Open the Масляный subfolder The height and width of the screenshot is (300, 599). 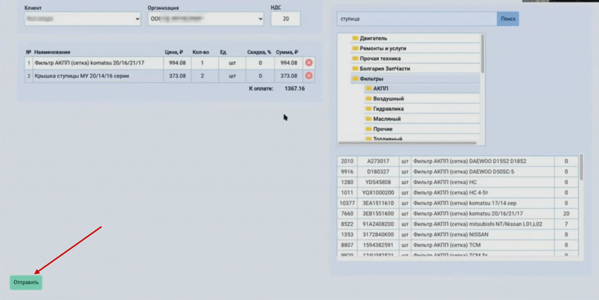[x=387, y=119]
